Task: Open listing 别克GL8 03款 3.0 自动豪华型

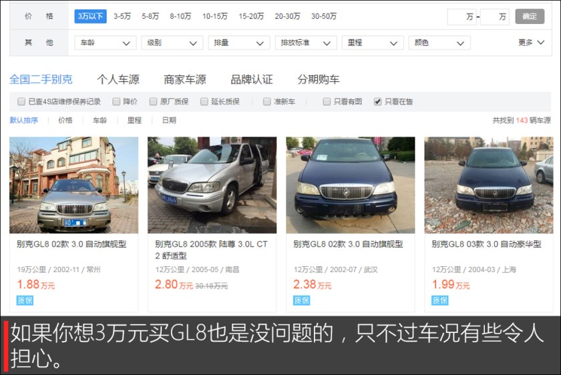Action: coord(486,244)
